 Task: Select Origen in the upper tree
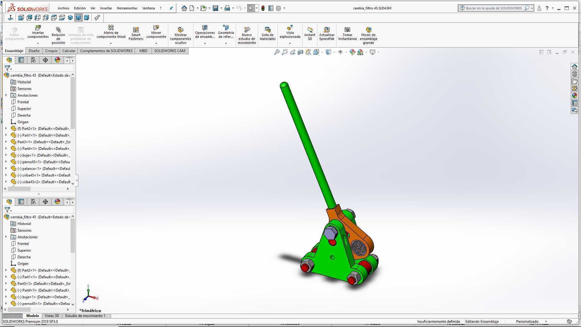tap(23, 122)
